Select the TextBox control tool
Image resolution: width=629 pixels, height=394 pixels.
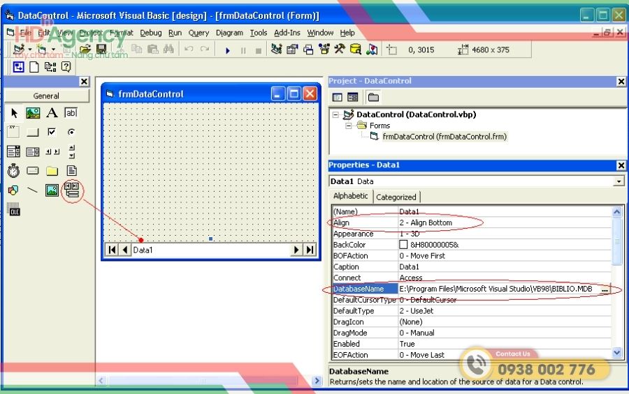(x=71, y=113)
